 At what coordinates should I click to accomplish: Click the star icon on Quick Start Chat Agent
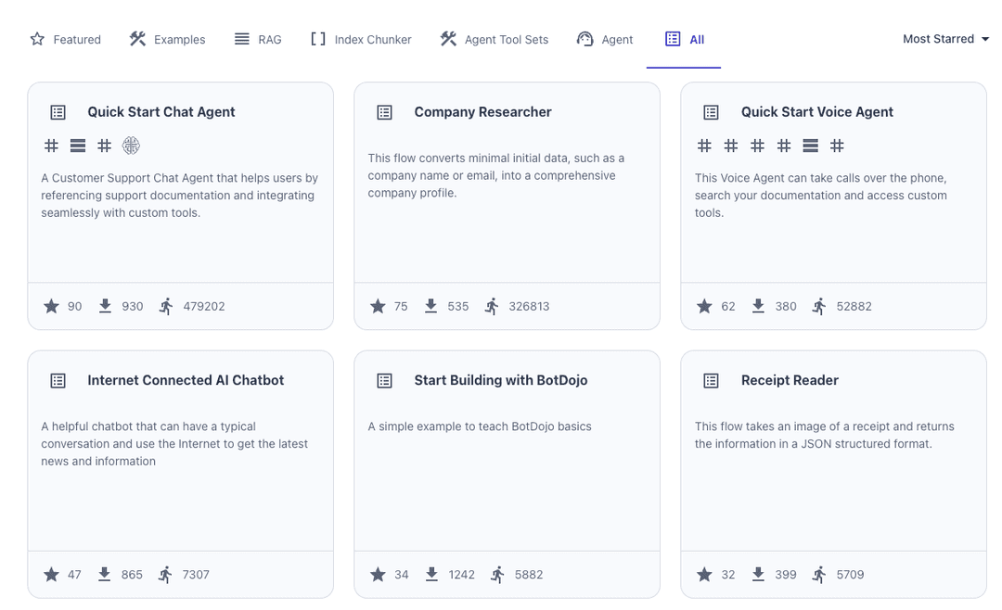point(51,306)
